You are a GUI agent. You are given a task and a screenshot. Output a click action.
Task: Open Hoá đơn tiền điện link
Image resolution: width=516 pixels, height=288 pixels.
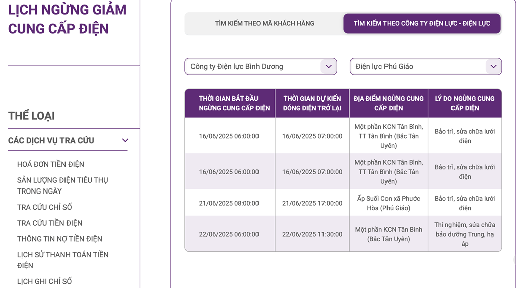(50, 164)
